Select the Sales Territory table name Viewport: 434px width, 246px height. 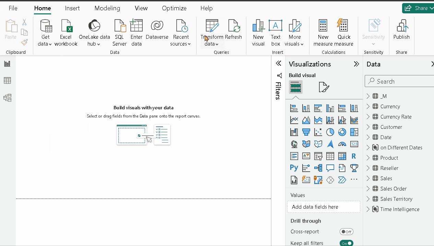point(396,199)
